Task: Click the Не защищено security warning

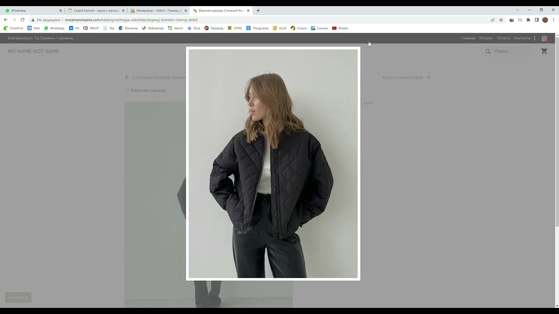Action: click(45, 20)
